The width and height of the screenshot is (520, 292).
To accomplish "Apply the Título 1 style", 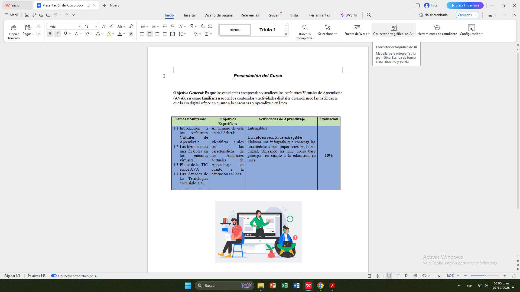I will pyautogui.click(x=267, y=30).
